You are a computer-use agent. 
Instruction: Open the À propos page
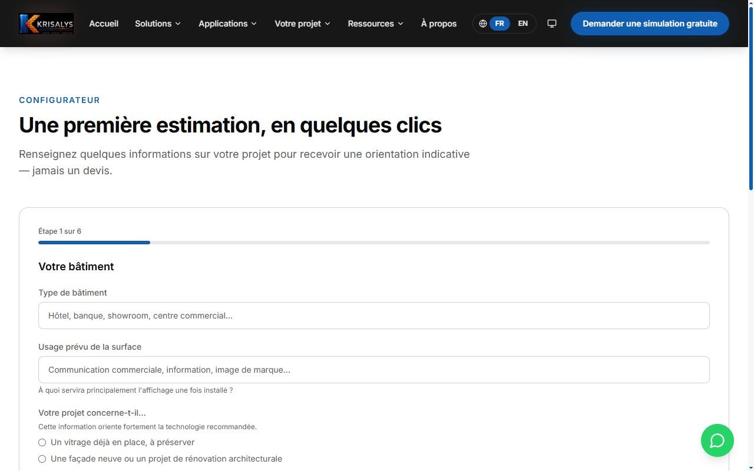coord(439,24)
